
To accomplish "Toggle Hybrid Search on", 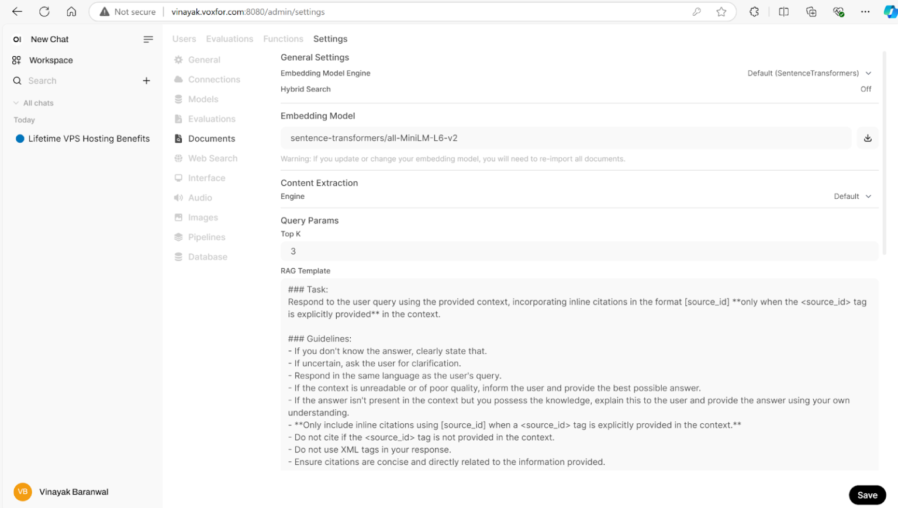I will coord(866,89).
